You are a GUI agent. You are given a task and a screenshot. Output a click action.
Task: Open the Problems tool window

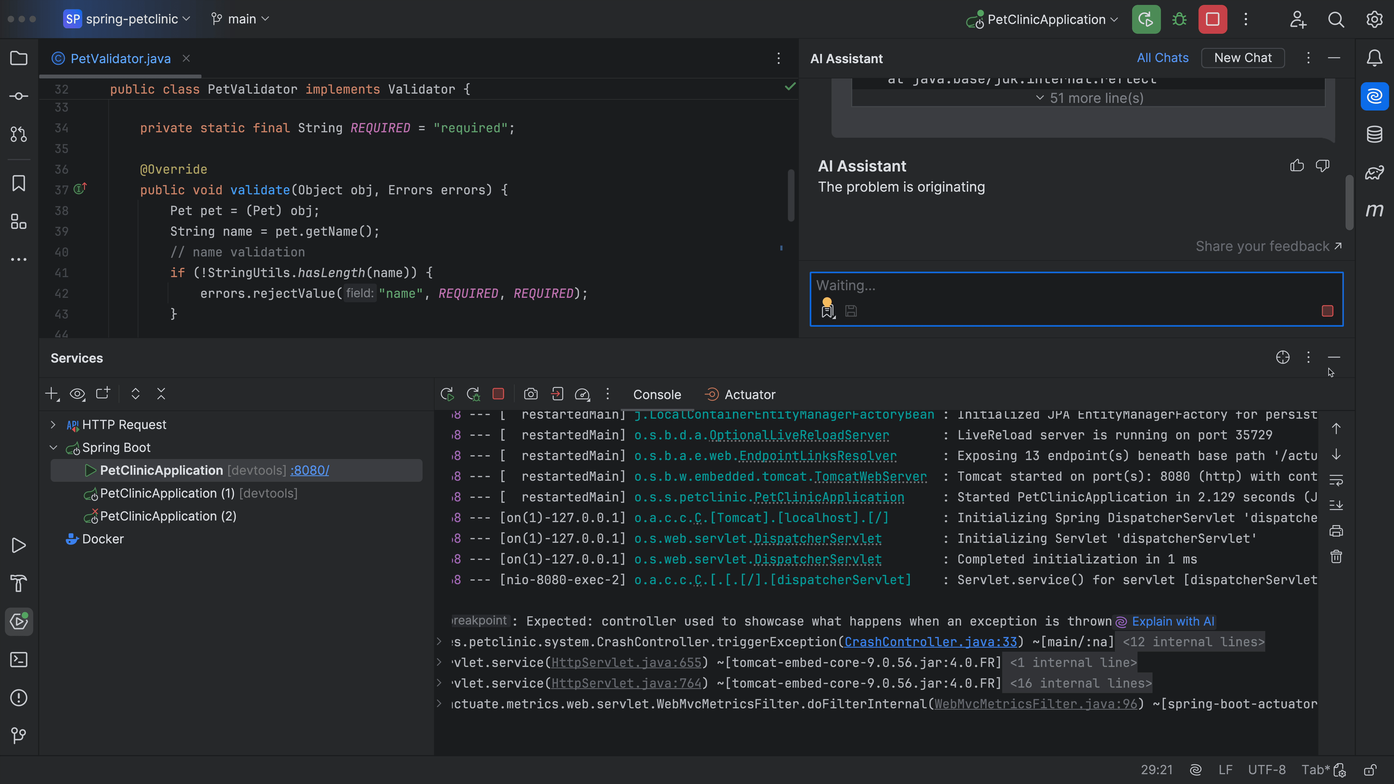pyautogui.click(x=19, y=698)
